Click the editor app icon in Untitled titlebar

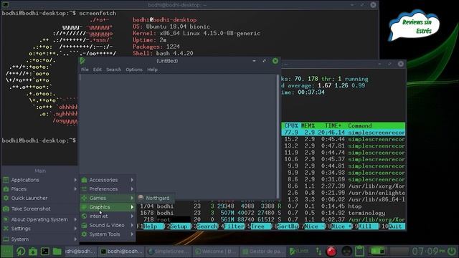[x=82, y=61]
